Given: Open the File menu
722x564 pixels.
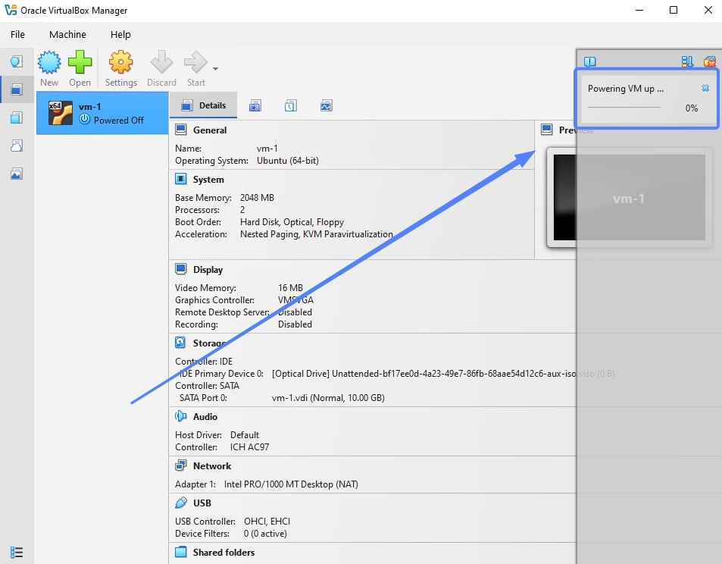Looking at the screenshot, I should click(17, 35).
